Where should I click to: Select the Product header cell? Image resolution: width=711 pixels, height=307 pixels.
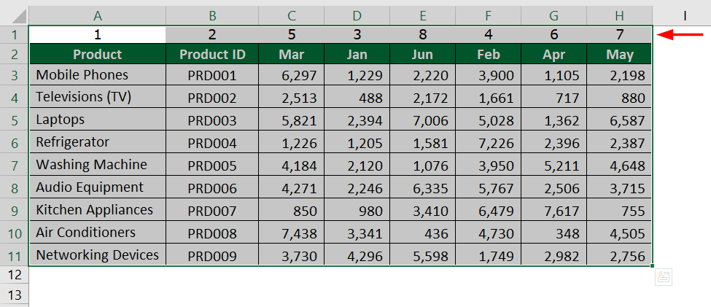98,54
